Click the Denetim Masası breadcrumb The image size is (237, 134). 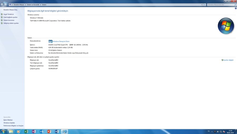19,5
